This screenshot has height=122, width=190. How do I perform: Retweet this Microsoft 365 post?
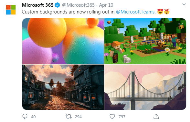click(69, 117)
